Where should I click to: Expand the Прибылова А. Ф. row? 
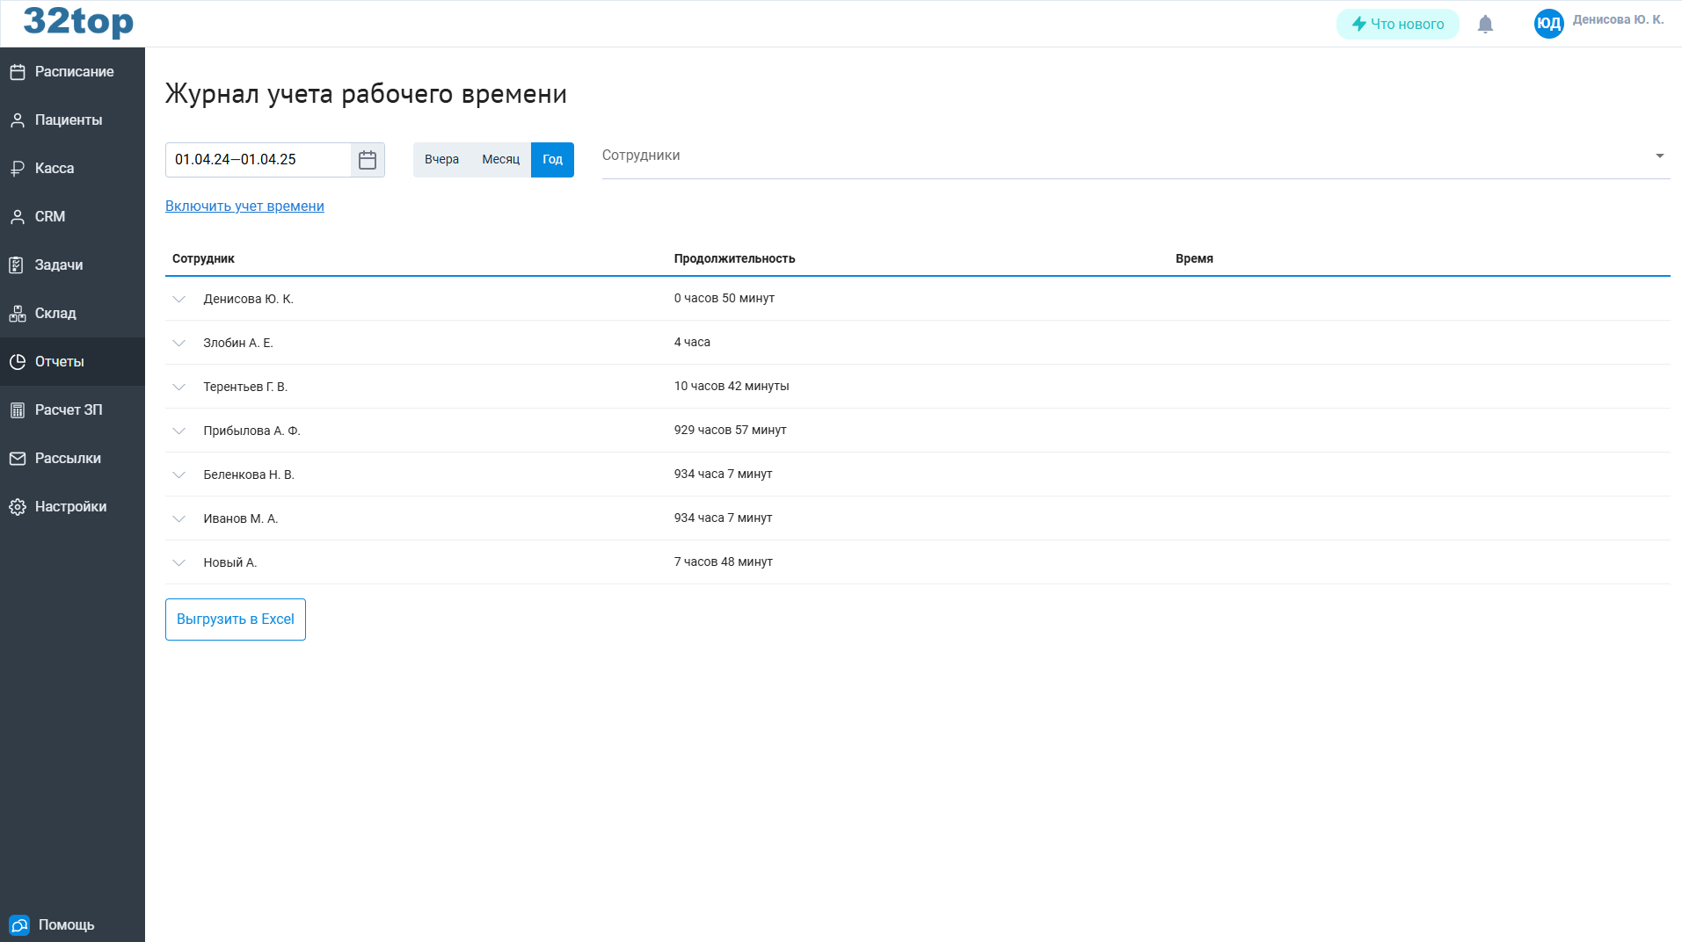point(179,431)
